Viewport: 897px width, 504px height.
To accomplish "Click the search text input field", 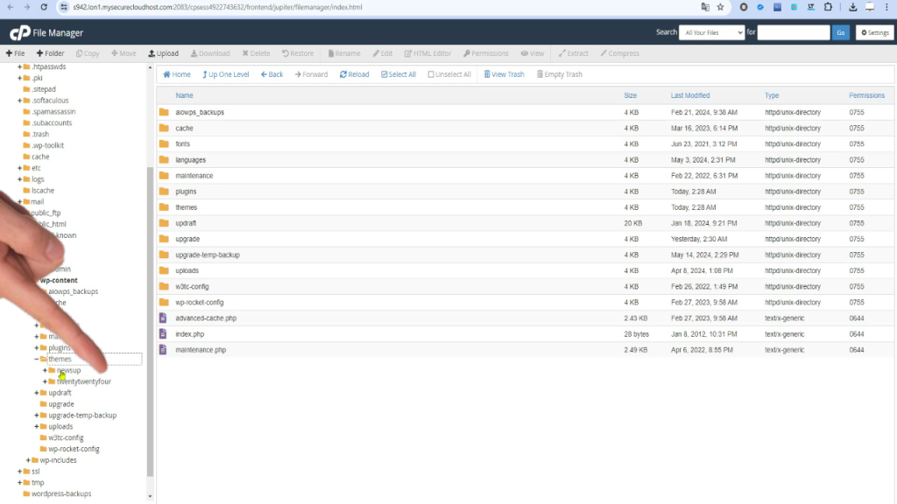I will pos(793,32).
